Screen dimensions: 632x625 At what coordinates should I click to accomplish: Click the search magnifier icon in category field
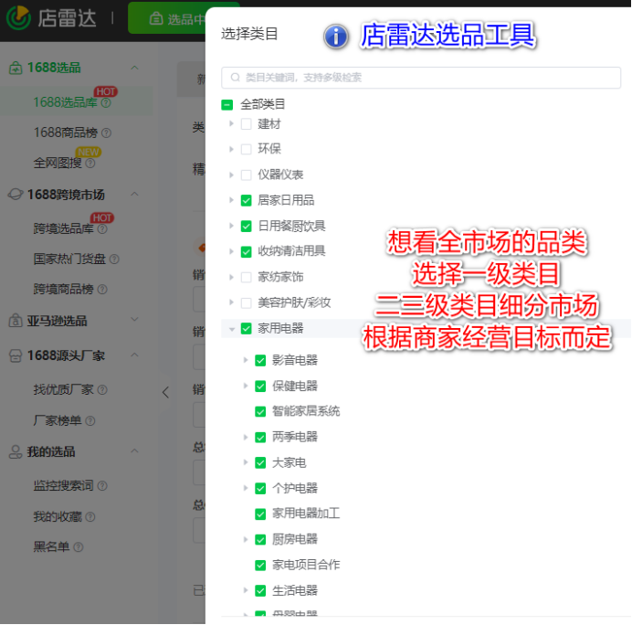(x=236, y=78)
